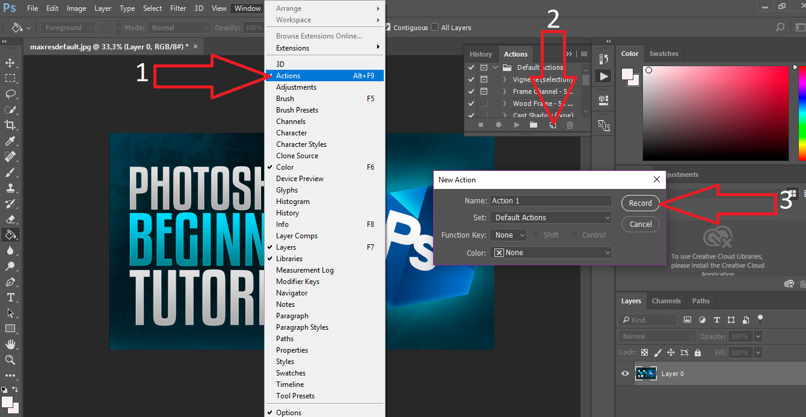The image size is (806, 417).
Task: Open the Kind filter dropdown in Layers
Action: pyautogui.click(x=648, y=320)
